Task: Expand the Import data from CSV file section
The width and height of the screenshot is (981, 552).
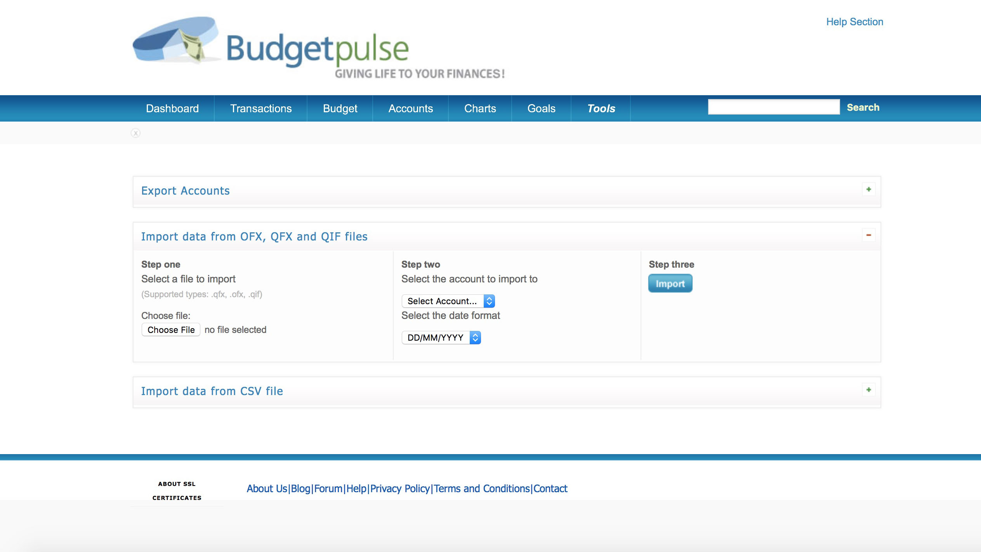Action: (x=868, y=390)
